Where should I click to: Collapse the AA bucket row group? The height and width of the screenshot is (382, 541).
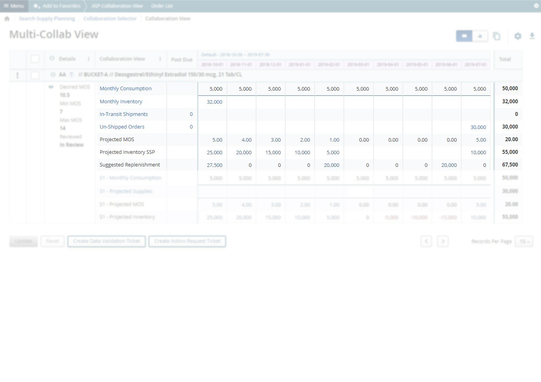pyautogui.click(x=53, y=75)
